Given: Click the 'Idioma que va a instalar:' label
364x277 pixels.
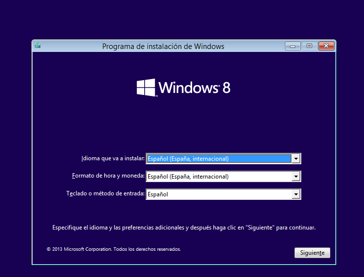Looking at the screenshot, I should (x=113, y=158).
